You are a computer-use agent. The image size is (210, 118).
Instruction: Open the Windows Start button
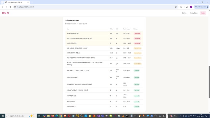[x=3, y=116]
